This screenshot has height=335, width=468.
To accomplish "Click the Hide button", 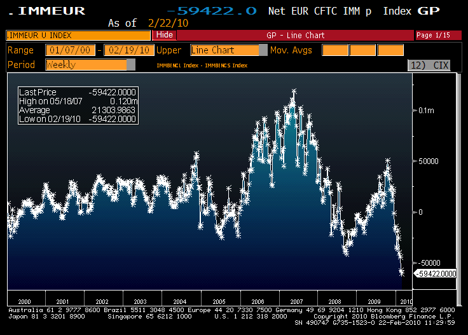I will 165,35.
